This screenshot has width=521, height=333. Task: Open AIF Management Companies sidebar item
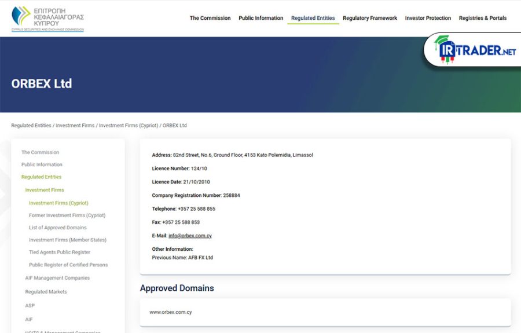[x=57, y=278]
